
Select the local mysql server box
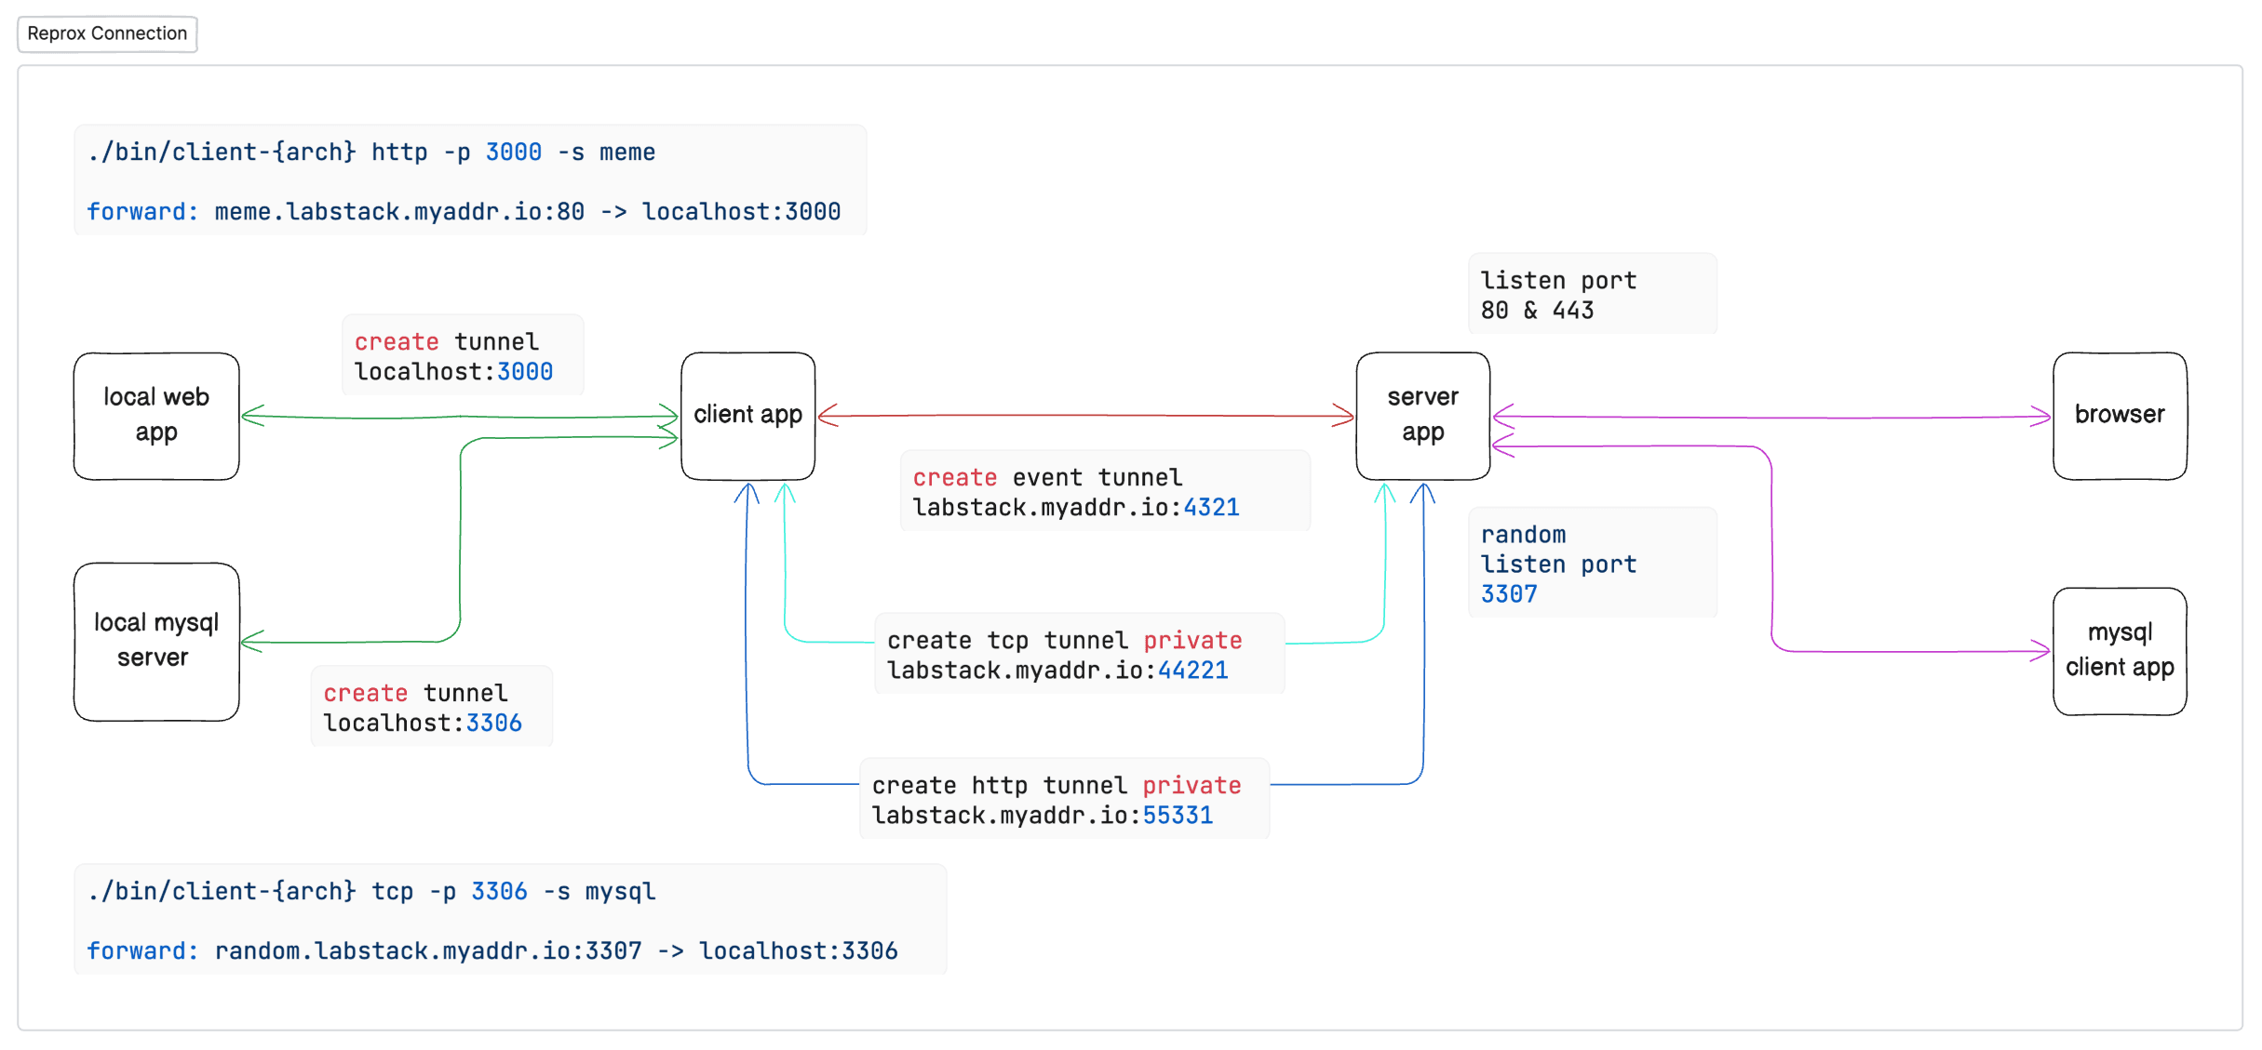click(156, 641)
